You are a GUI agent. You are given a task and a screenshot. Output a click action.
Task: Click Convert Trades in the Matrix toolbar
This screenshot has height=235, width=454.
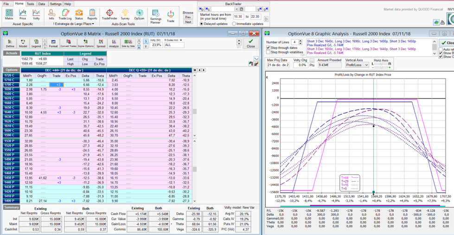coord(69,44)
